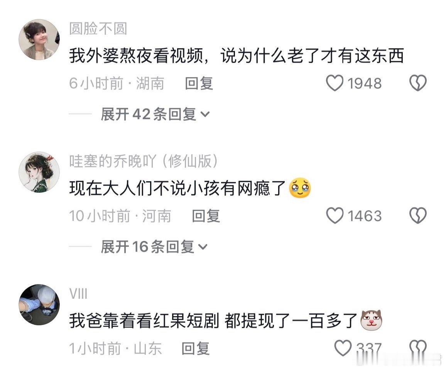The width and height of the screenshot is (446, 370).
Task: Dislike 圆脸不圆's comment with broken heart
Action: 418,83
